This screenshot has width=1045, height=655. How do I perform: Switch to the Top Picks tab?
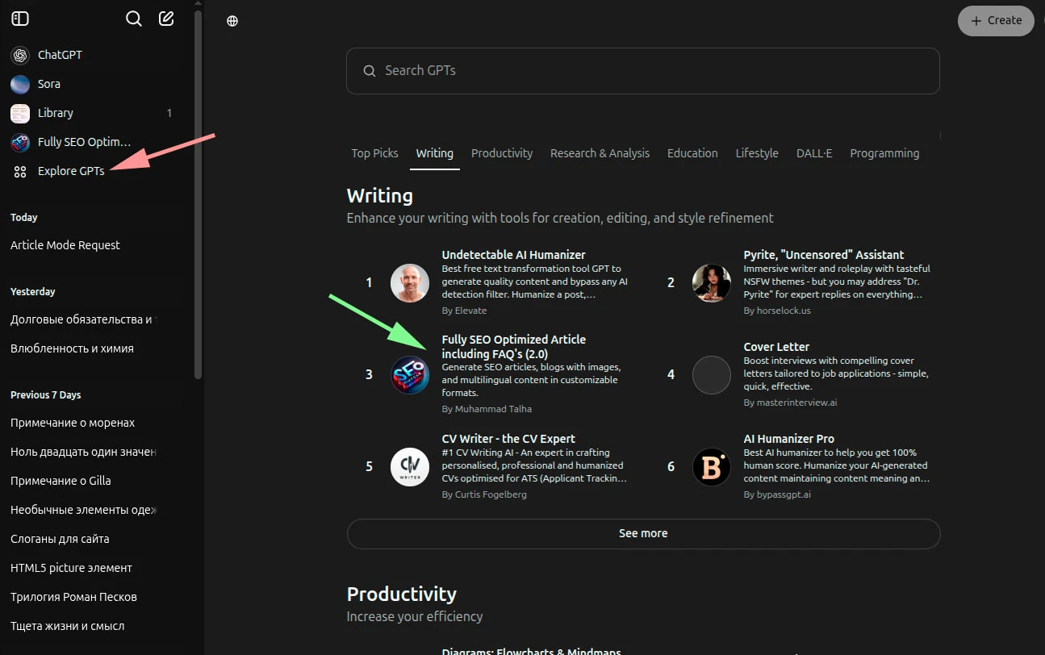(x=374, y=153)
